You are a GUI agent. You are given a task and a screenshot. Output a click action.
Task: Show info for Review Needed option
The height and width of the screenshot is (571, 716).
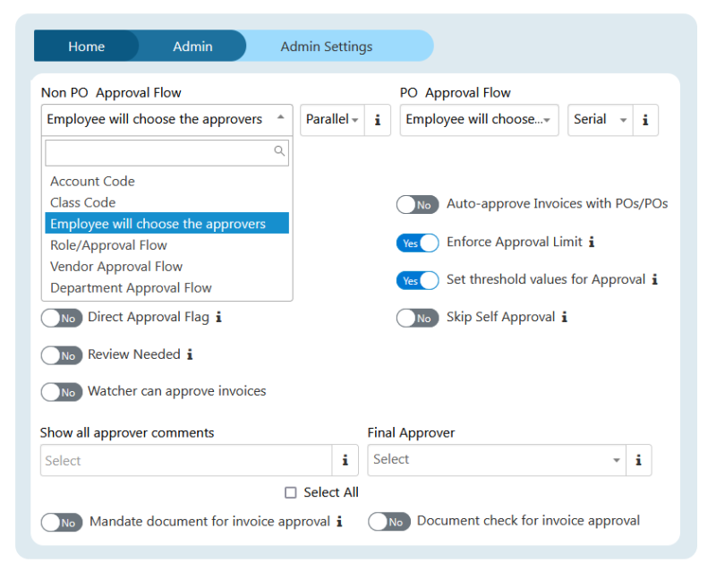(x=190, y=355)
